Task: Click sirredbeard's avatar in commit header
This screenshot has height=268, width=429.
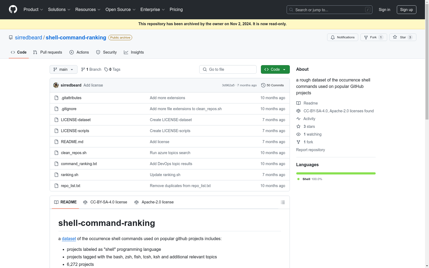Action: click(56, 85)
